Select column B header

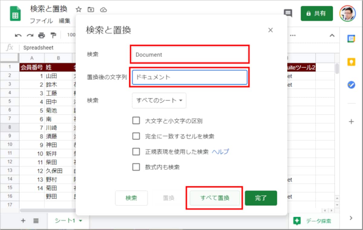click(x=58, y=58)
